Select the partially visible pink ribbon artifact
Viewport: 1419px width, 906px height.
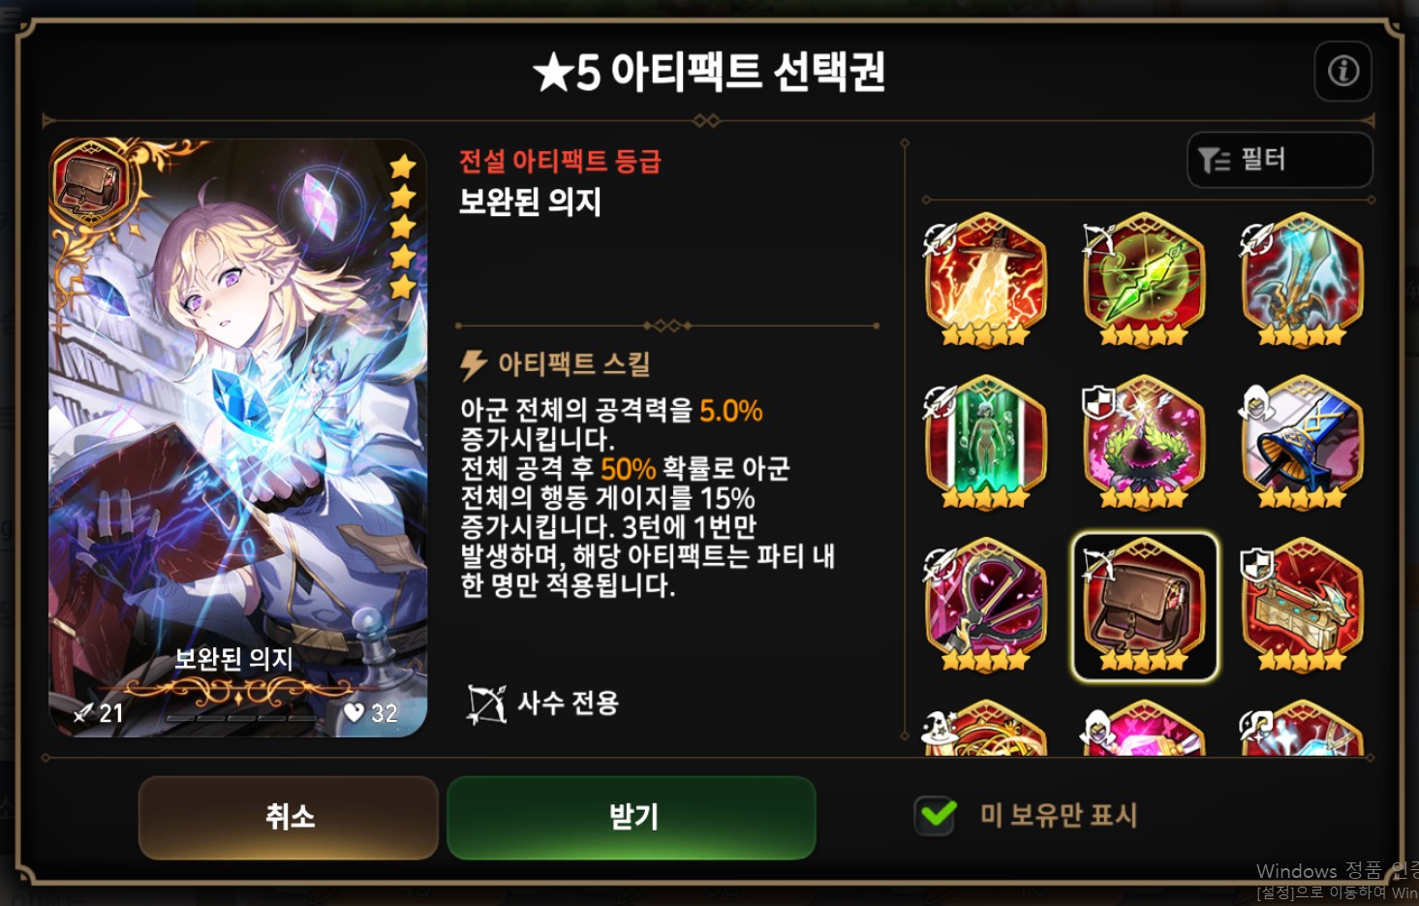[x=1144, y=730]
